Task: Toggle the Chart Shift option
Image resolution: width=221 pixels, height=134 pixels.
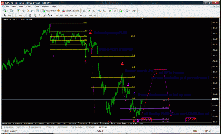Action: tap(115, 11)
